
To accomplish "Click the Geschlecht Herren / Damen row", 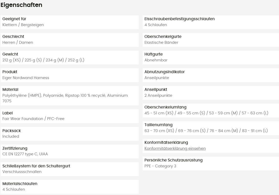I will click(69, 40).
